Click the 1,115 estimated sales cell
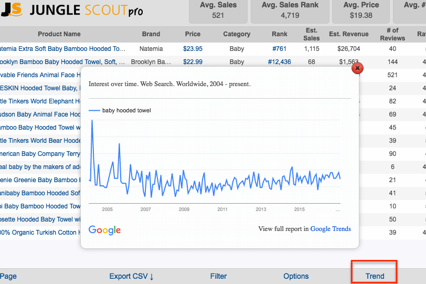The height and width of the screenshot is (284, 426). pyautogui.click(x=311, y=49)
